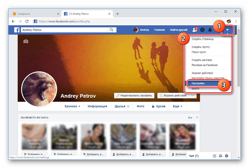Click the lion profile picture
Screen dimensions: 249x168
(x=39, y=89)
